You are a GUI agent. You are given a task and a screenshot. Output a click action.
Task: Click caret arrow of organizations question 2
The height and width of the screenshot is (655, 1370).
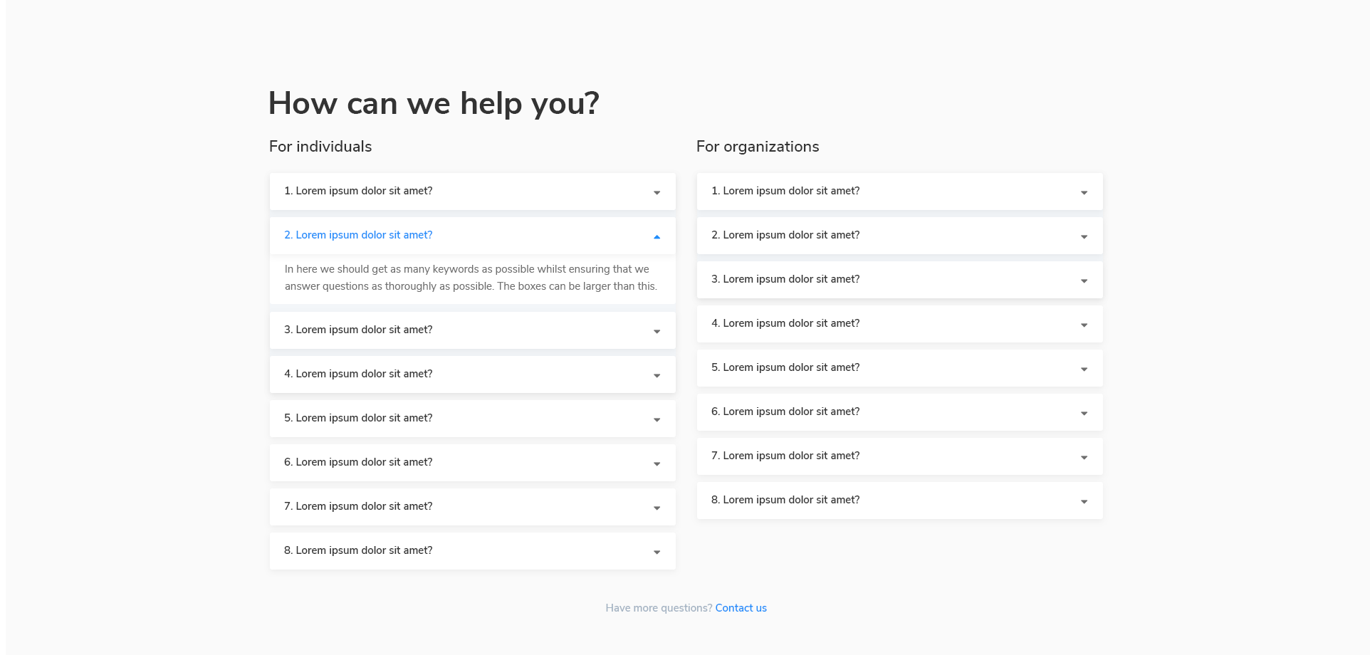[1084, 237]
